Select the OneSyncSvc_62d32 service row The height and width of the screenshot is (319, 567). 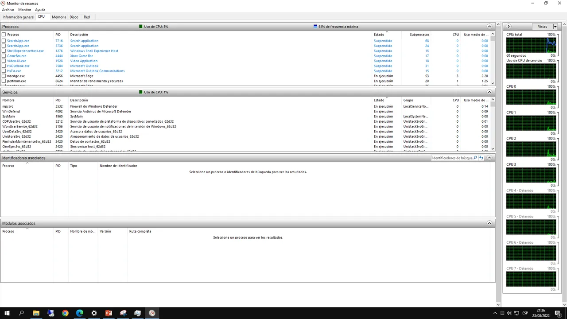[245, 147]
